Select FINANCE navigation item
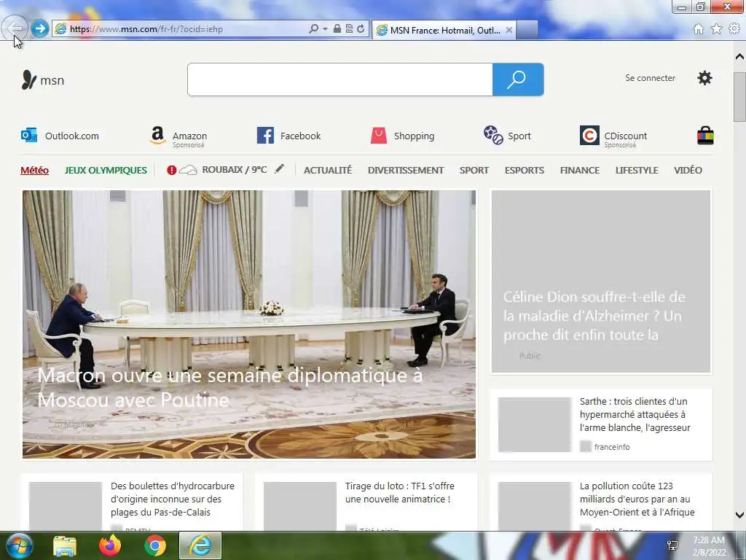 click(579, 170)
